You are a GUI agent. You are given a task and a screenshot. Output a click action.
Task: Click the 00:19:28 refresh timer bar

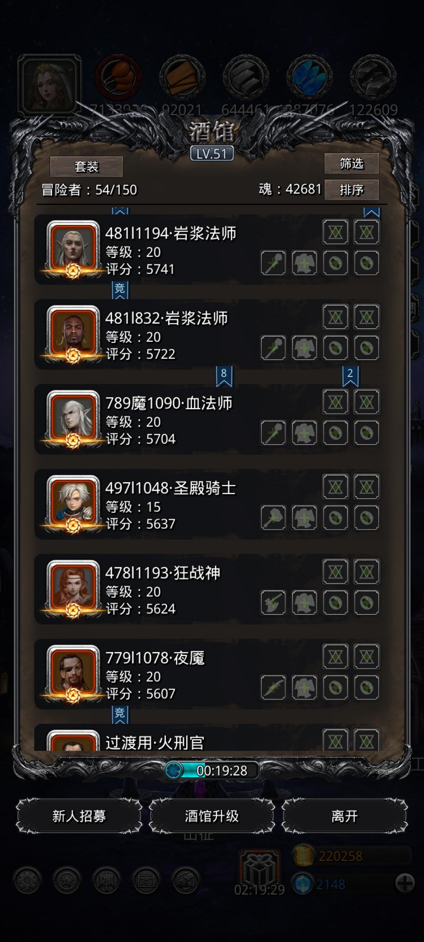[x=212, y=770]
